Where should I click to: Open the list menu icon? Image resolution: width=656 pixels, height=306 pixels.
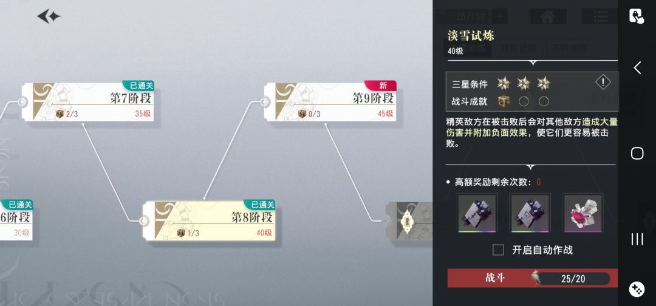(x=600, y=17)
